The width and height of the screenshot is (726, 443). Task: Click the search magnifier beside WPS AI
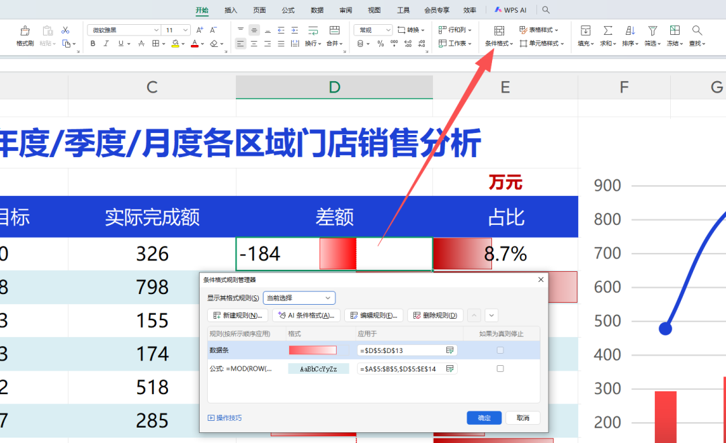546,10
